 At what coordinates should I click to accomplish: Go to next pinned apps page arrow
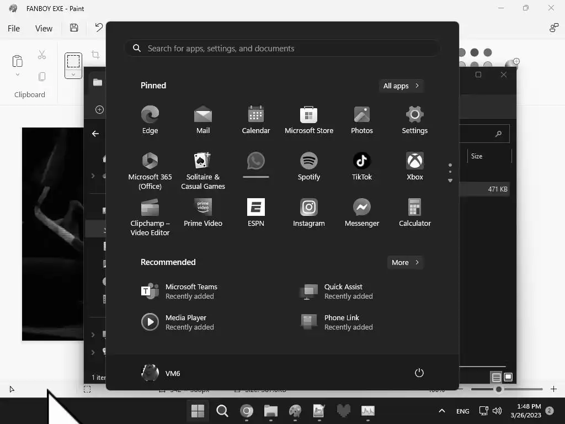pyautogui.click(x=450, y=181)
